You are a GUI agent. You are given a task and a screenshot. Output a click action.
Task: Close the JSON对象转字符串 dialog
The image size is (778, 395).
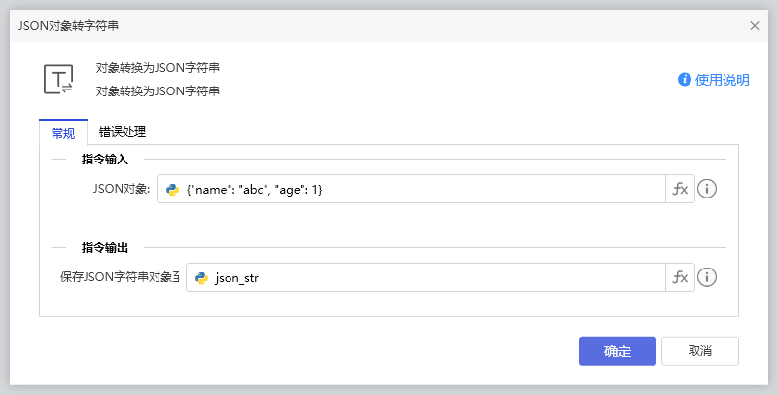[755, 26]
